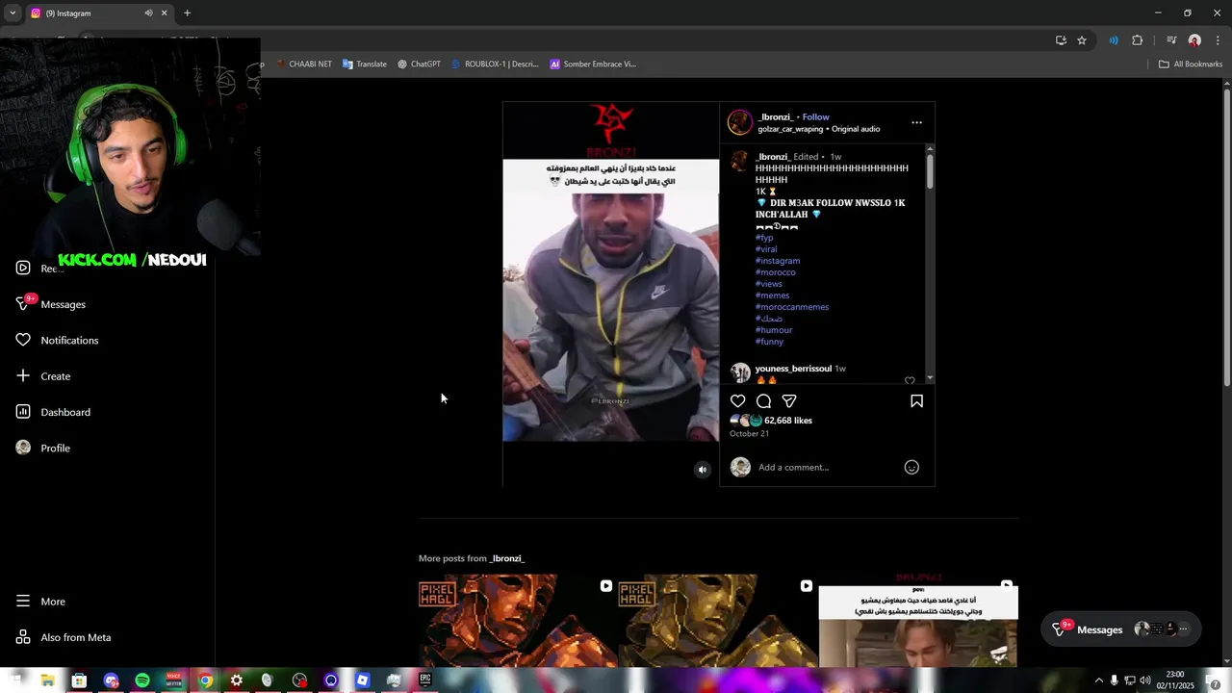
Task: Click the #morocco hashtag
Action: pyautogui.click(x=776, y=272)
